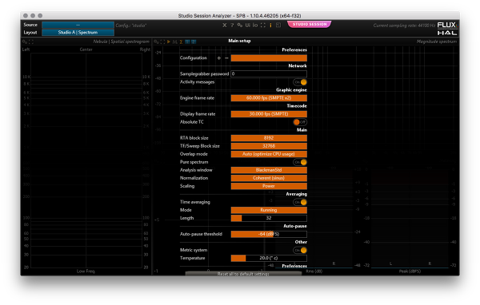Click the M icon in the spectrum panel toolbar
480x305 pixels.
pyautogui.click(x=174, y=42)
